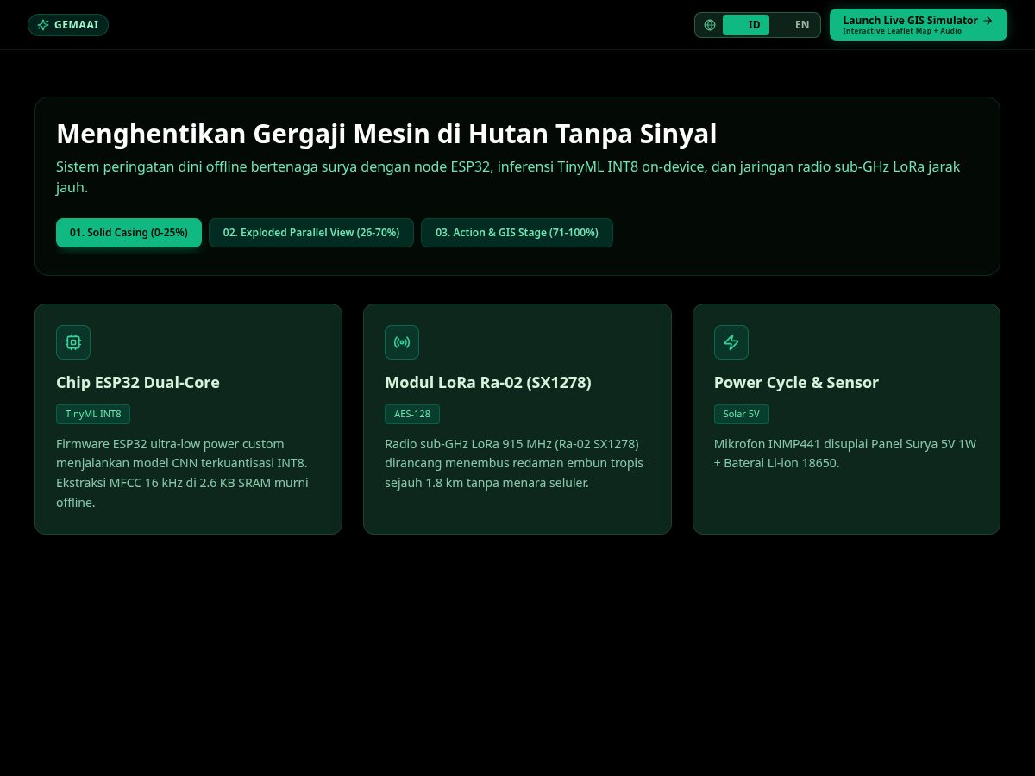The height and width of the screenshot is (776, 1035).
Task: Click the GEMAAI sparkle logo icon
Action: [43, 25]
